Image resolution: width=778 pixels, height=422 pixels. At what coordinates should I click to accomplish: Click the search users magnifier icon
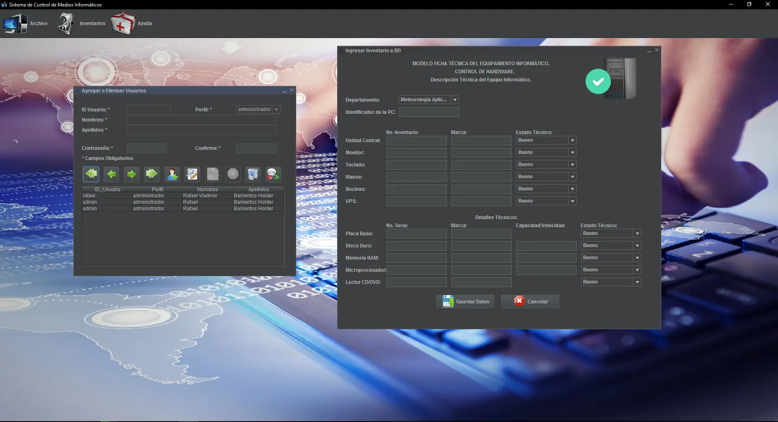point(273,174)
